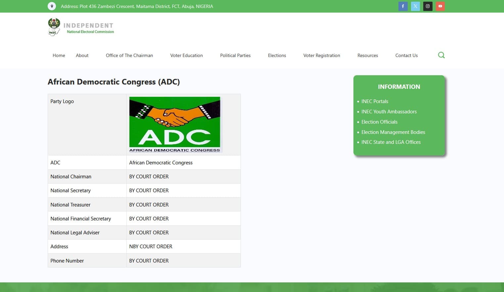Open Election Officials in the sidebar
Screen dimensions: 504x292
pos(379,122)
